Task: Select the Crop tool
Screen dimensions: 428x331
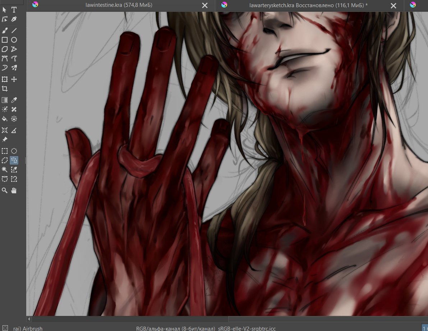Action: click(5, 89)
